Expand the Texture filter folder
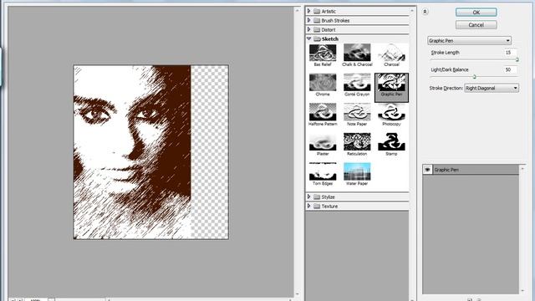Image resolution: width=535 pixels, height=301 pixels. click(308, 206)
